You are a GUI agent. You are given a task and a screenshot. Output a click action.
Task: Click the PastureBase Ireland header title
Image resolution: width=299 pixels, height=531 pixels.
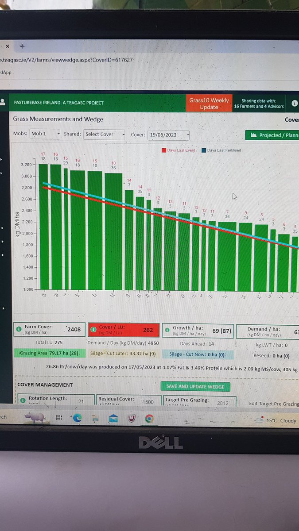tap(59, 103)
